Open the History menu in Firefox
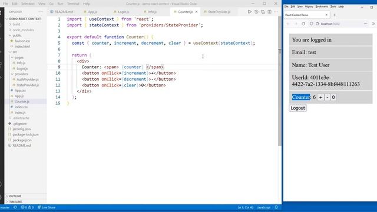The width and height of the screenshot is (377, 212). tap(309, 6)
